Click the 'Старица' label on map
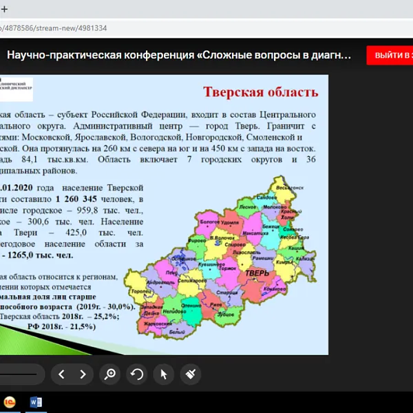 tap(226, 293)
